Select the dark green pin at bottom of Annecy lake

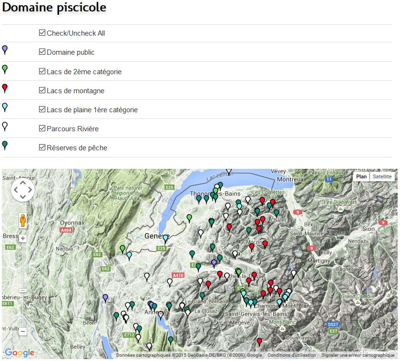[171, 340]
